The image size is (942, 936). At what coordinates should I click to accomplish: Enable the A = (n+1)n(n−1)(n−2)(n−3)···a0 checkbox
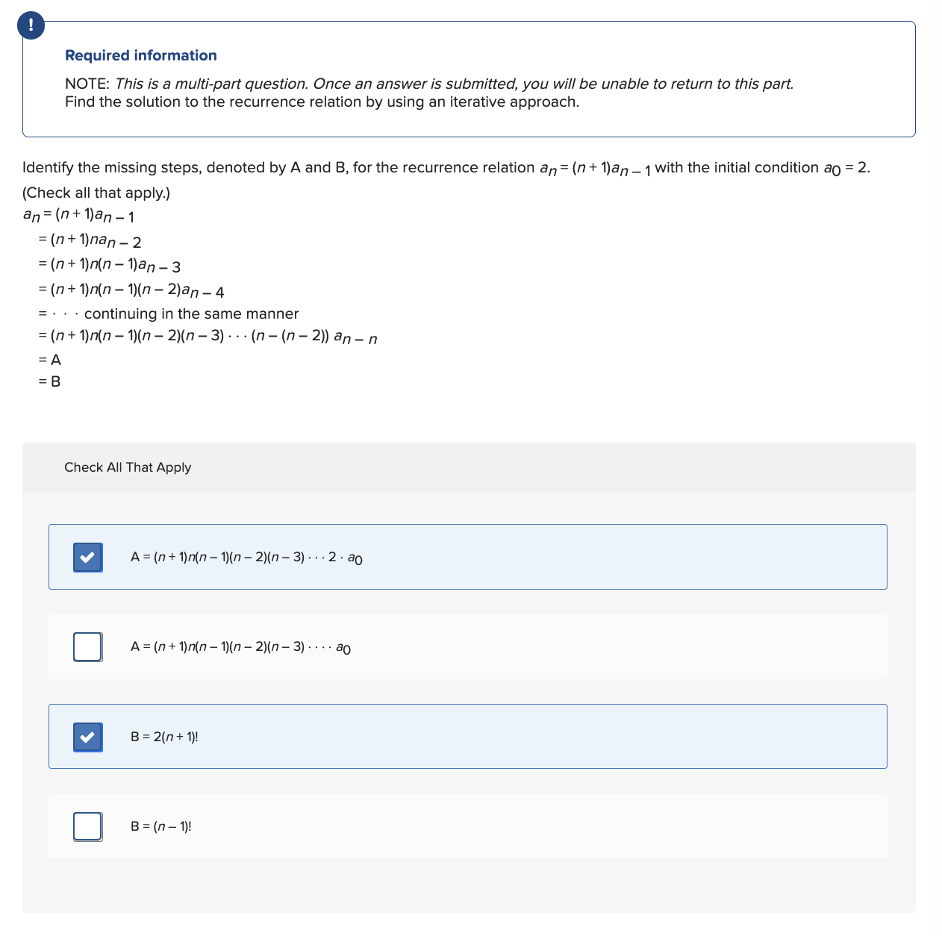click(x=87, y=646)
